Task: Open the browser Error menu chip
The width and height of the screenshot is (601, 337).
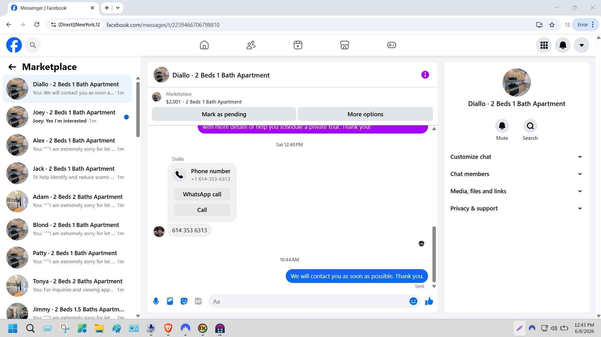Action: click(585, 25)
